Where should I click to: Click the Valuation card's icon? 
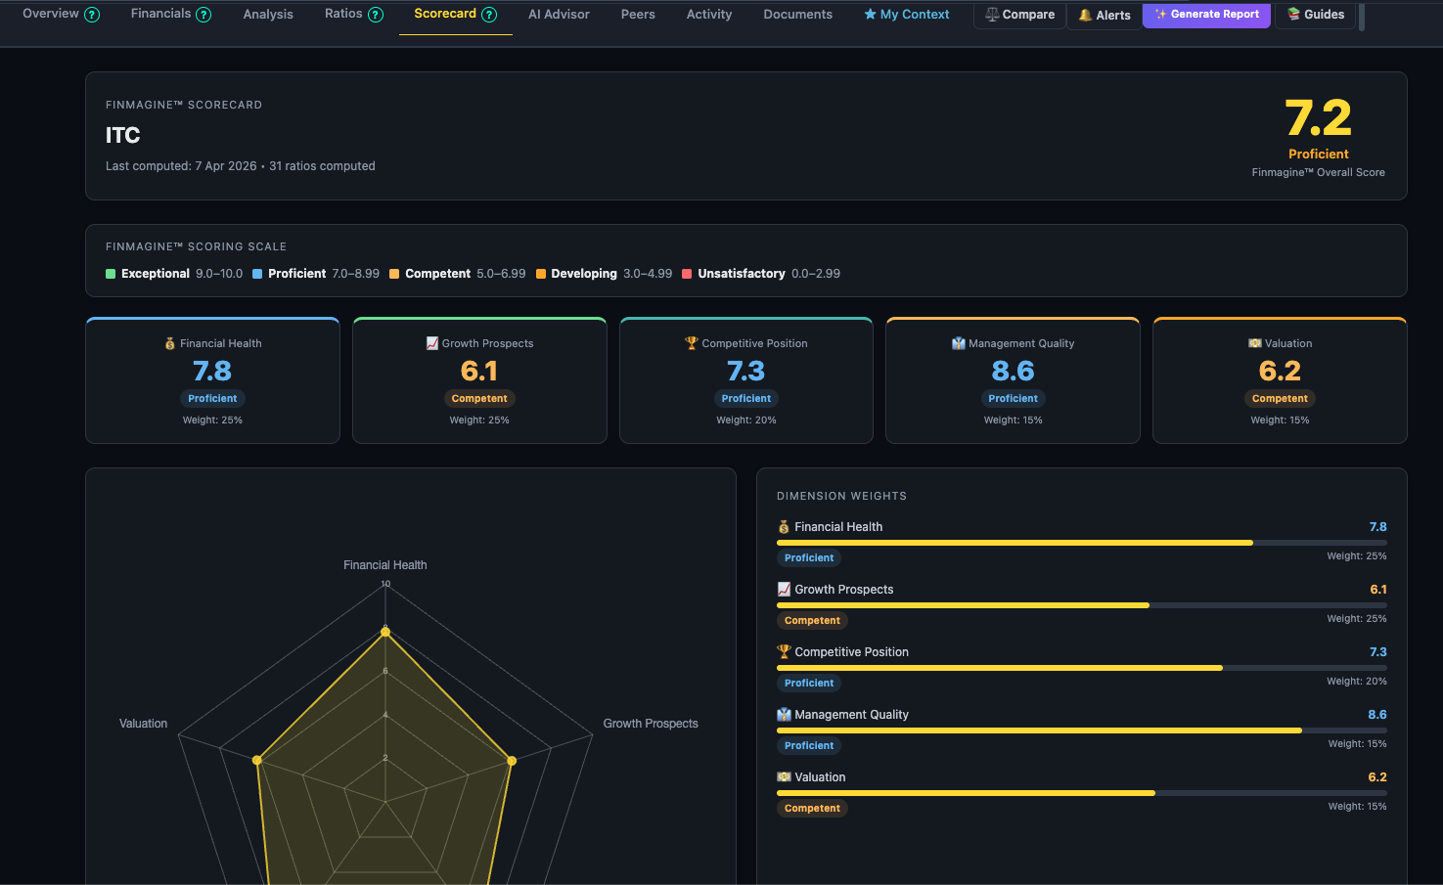[x=1253, y=343]
